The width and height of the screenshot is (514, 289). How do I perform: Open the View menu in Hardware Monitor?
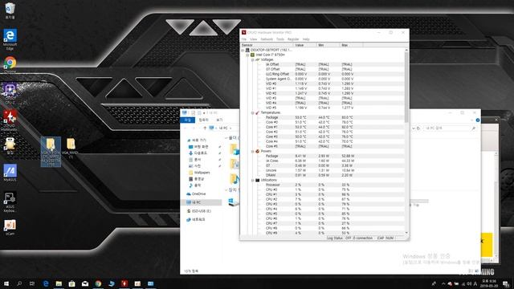[254, 39]
